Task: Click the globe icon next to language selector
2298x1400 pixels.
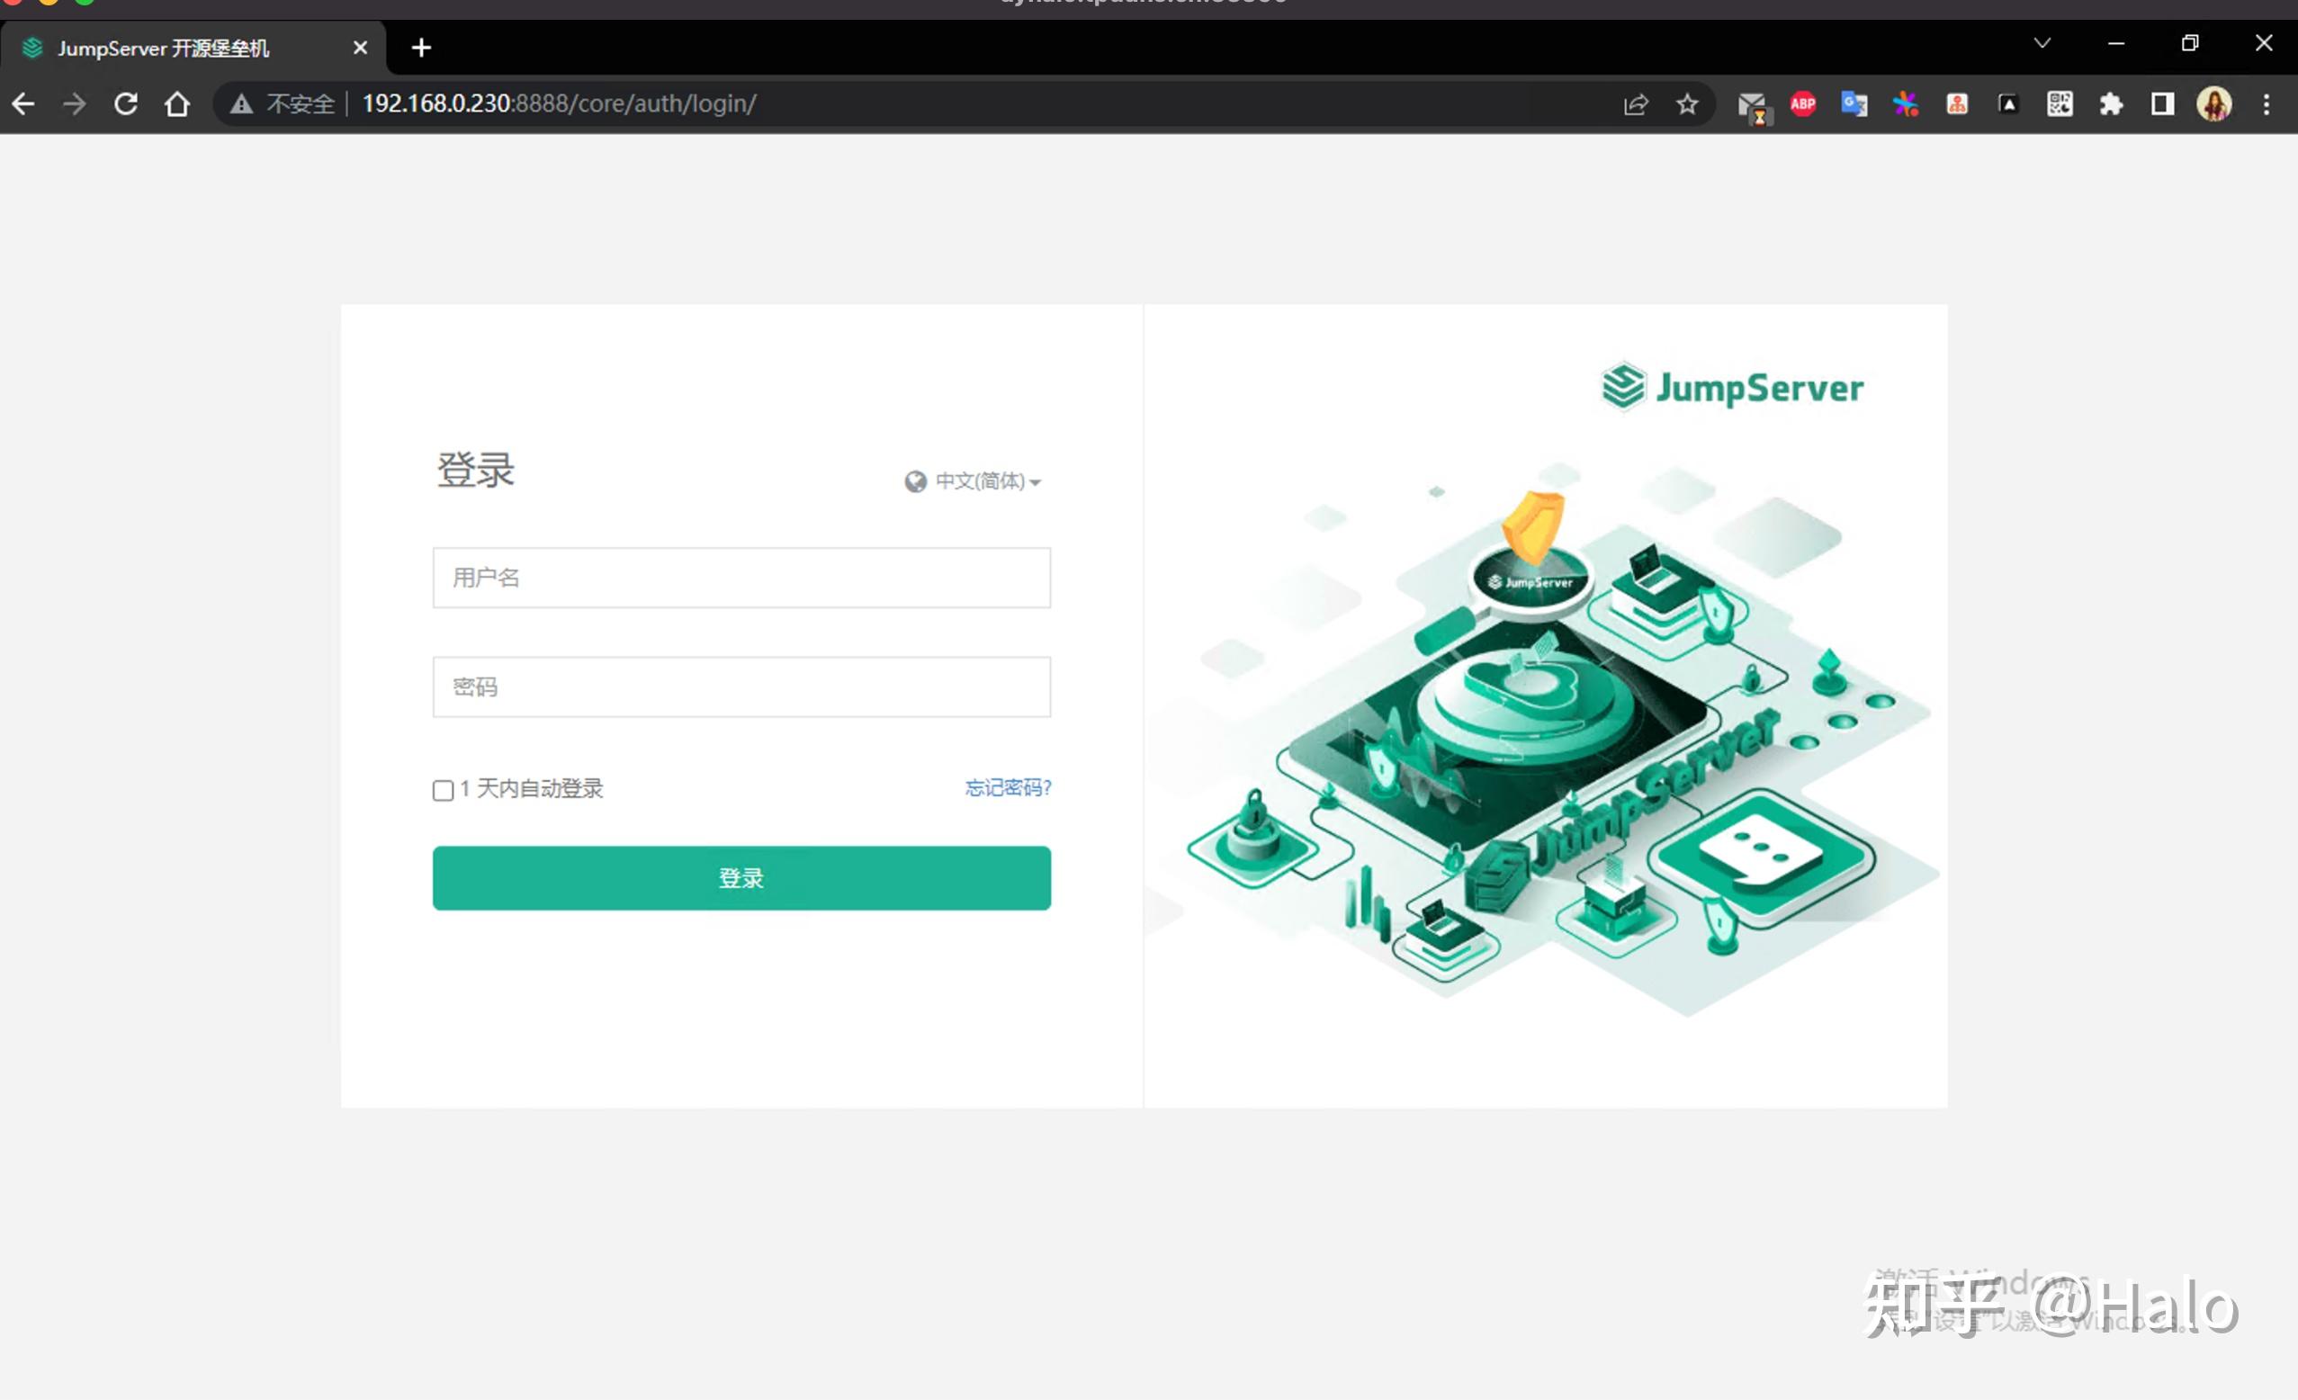Action: coord(914,481)
